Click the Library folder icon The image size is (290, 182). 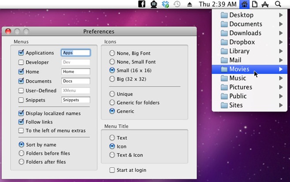click(224, 51)
